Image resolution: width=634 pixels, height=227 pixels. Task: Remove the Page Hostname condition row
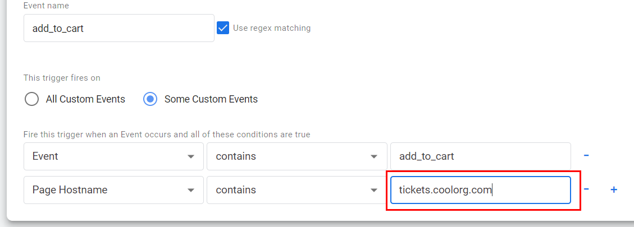(x=586, y=189)
